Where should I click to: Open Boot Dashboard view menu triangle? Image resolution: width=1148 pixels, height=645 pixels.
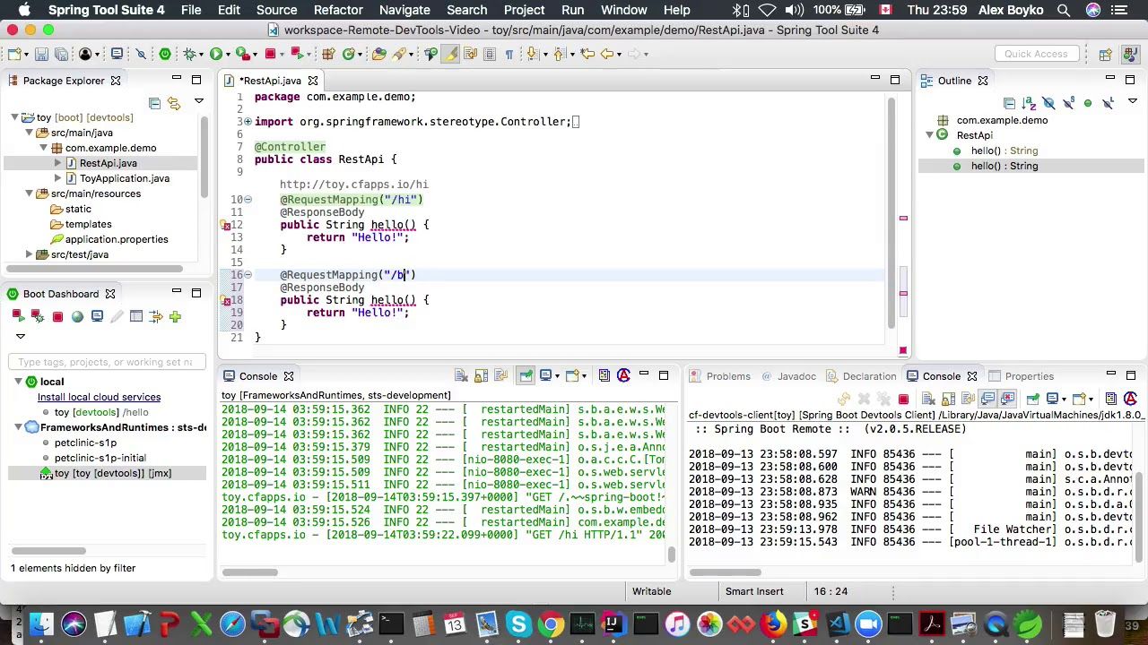point(20,336)
